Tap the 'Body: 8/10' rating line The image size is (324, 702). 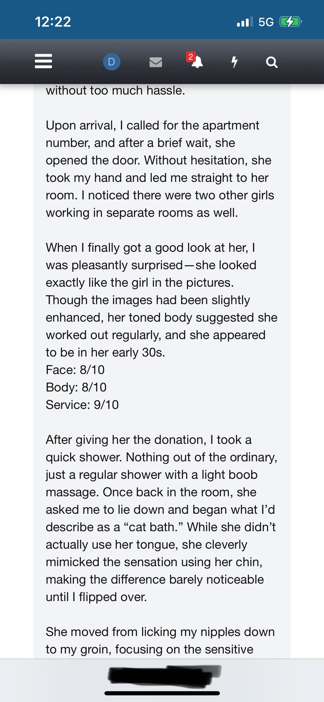[x=76, y=387]
